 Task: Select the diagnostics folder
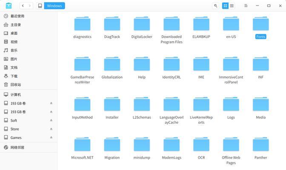point(82,28)
